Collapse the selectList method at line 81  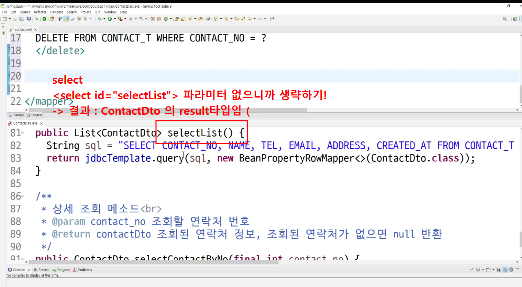pyautogui.click(x=23, y=133)
